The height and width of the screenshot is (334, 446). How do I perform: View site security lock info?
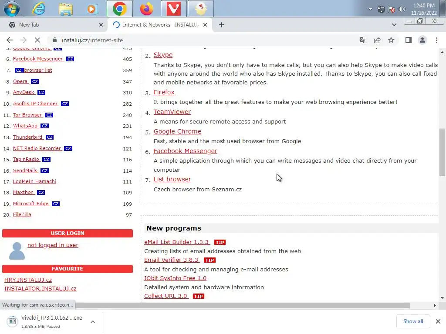point(55,40)
